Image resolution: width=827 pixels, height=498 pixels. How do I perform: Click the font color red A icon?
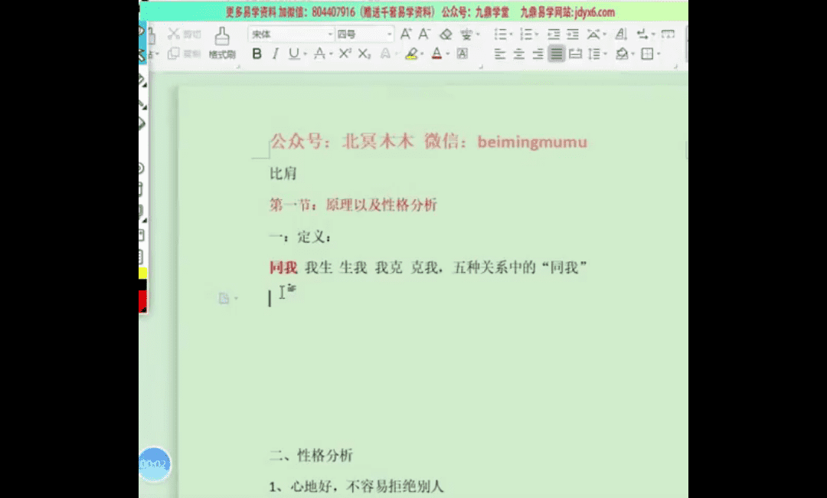[x=436, y=54]
